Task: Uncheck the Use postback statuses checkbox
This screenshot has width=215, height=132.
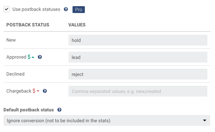Action: coord(7,9)
